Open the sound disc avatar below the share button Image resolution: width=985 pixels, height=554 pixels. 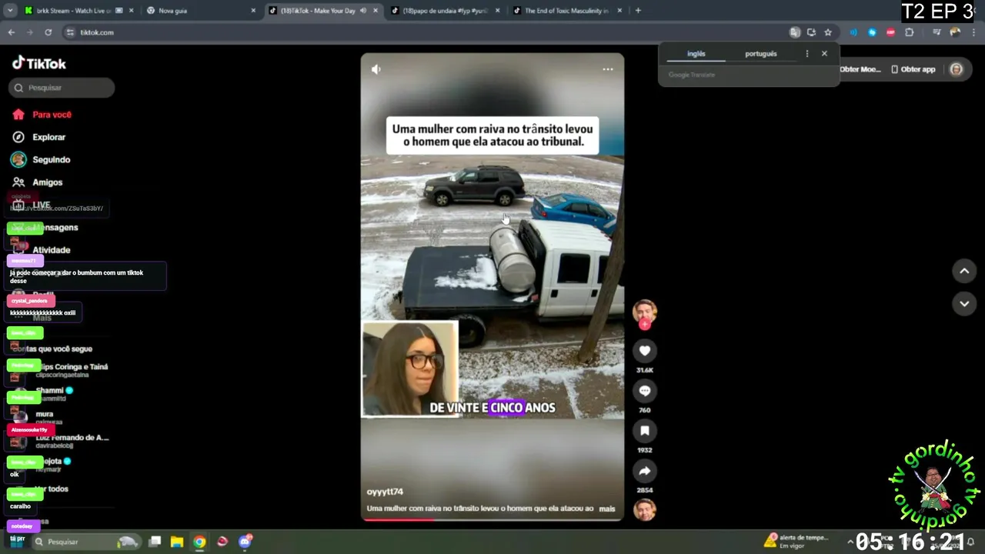(645, 509)
